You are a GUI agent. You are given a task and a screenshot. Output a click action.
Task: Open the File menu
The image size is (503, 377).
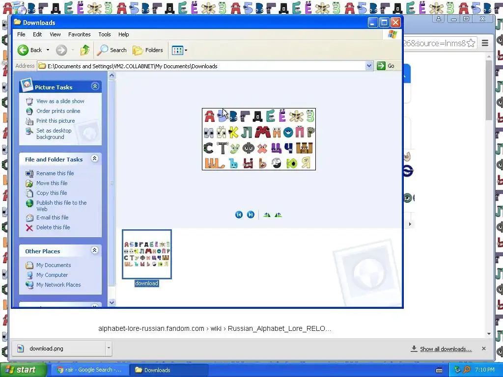(21, 34)
